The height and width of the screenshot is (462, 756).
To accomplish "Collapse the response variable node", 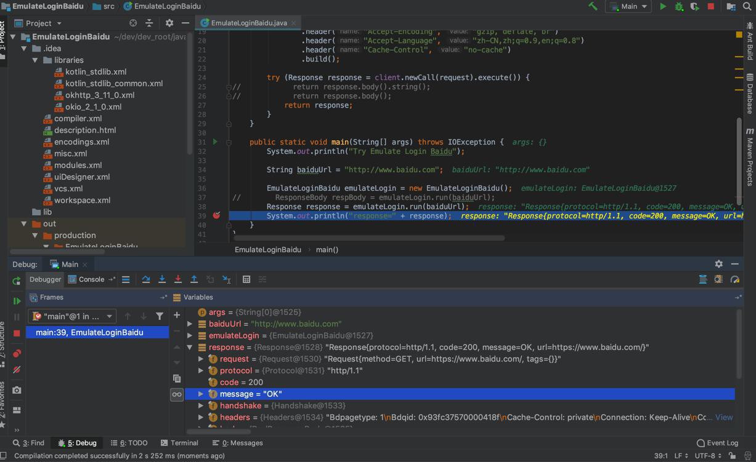I will [x=190, y=347].
